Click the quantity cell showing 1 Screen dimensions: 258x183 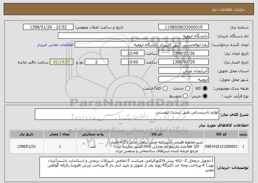coord(60,146)
